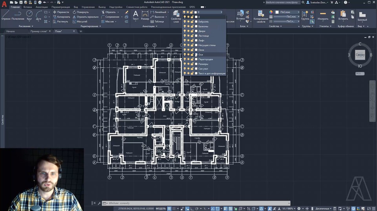The height and width of the screenshot is (211, 377).
Task: Click the color swatch of layer Лифт
Action: pos(196,40)
